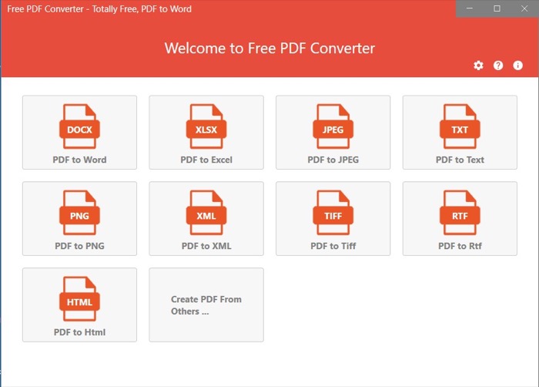Click Create PDF From Others button
Screen dimensions: 539x387
pos(206,305)
